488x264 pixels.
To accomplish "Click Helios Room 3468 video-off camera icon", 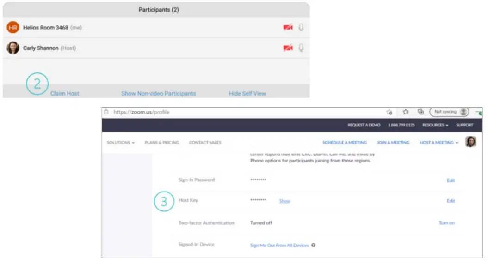I will (288, 27).
